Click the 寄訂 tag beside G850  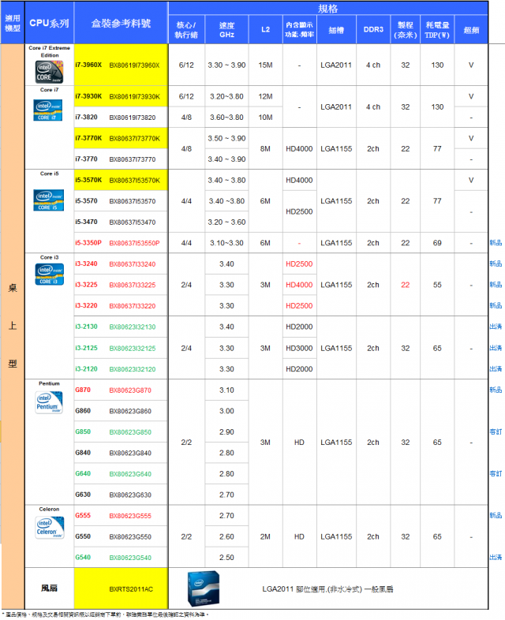pyautogui.click(x=496, y=431)
